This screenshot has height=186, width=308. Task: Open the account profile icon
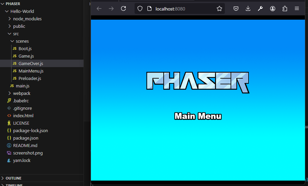click(x=273, y=9)
